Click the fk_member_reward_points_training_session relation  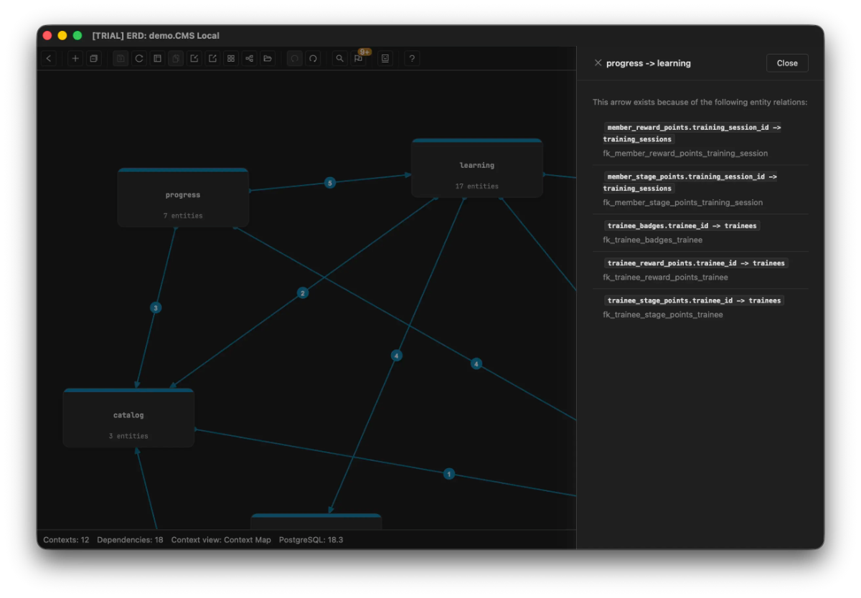[x=685, y=153]
